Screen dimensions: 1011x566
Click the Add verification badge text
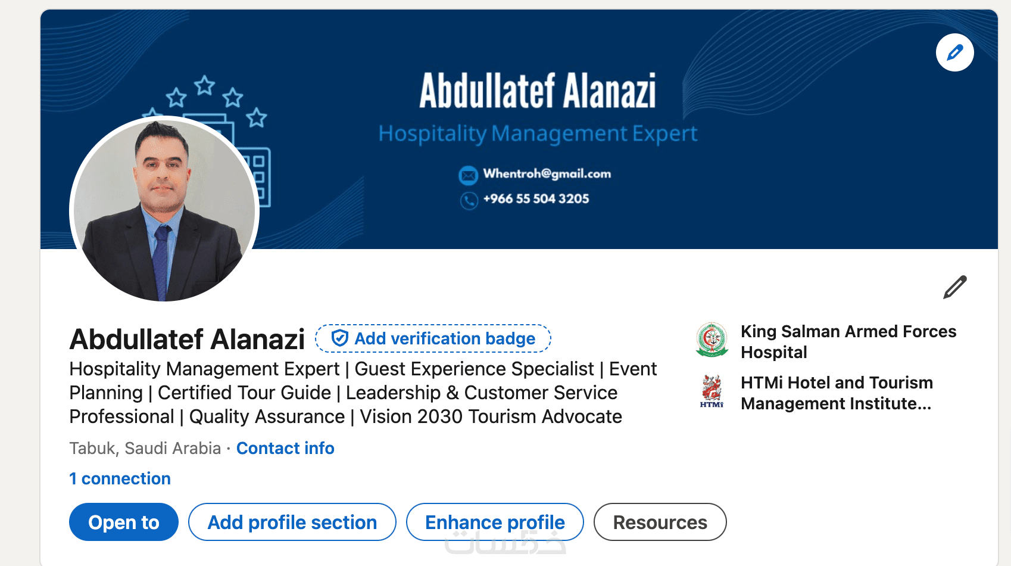pos(445,338)
